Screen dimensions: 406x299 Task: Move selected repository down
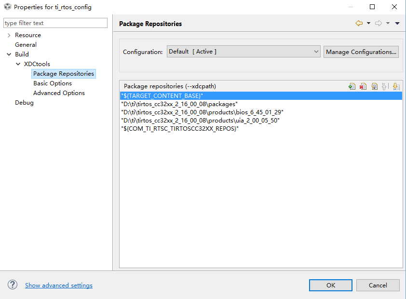396,86
